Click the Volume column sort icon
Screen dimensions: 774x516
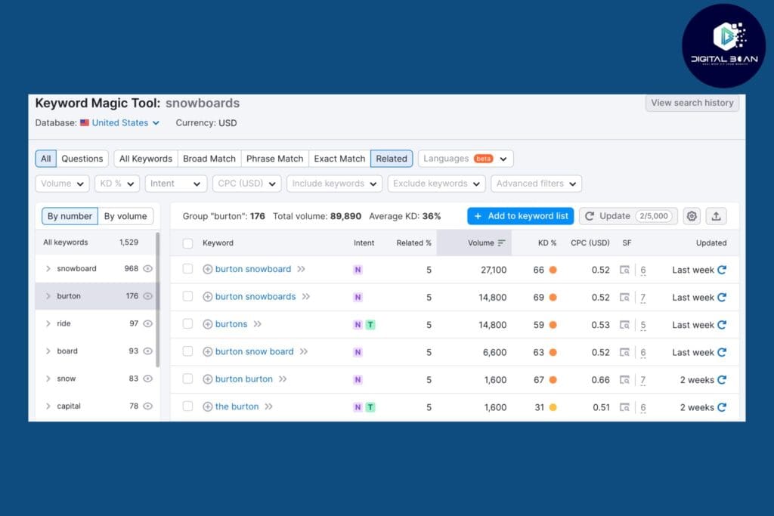pos(501,243)
